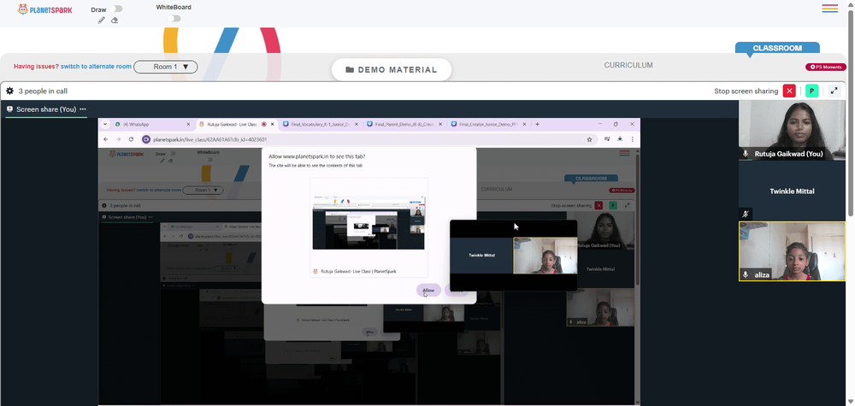Open tab search chevron in shared browser
855x406 pixels.
(105, 124)
